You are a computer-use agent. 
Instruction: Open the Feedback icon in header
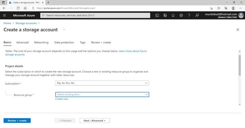[x=197, y=15]
